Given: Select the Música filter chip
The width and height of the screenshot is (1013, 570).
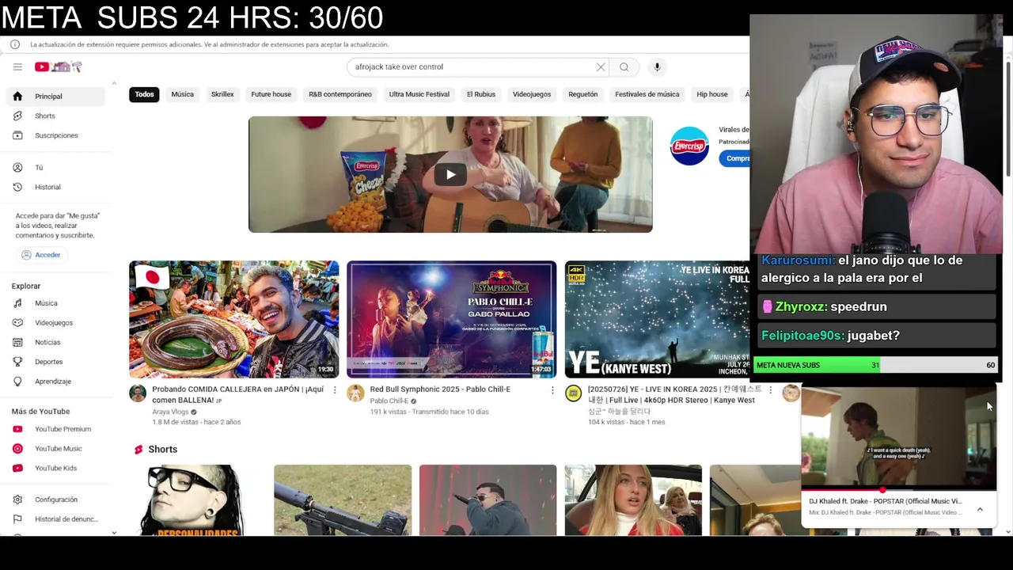Looking at the screenshot, I should (x=182, y=94).
